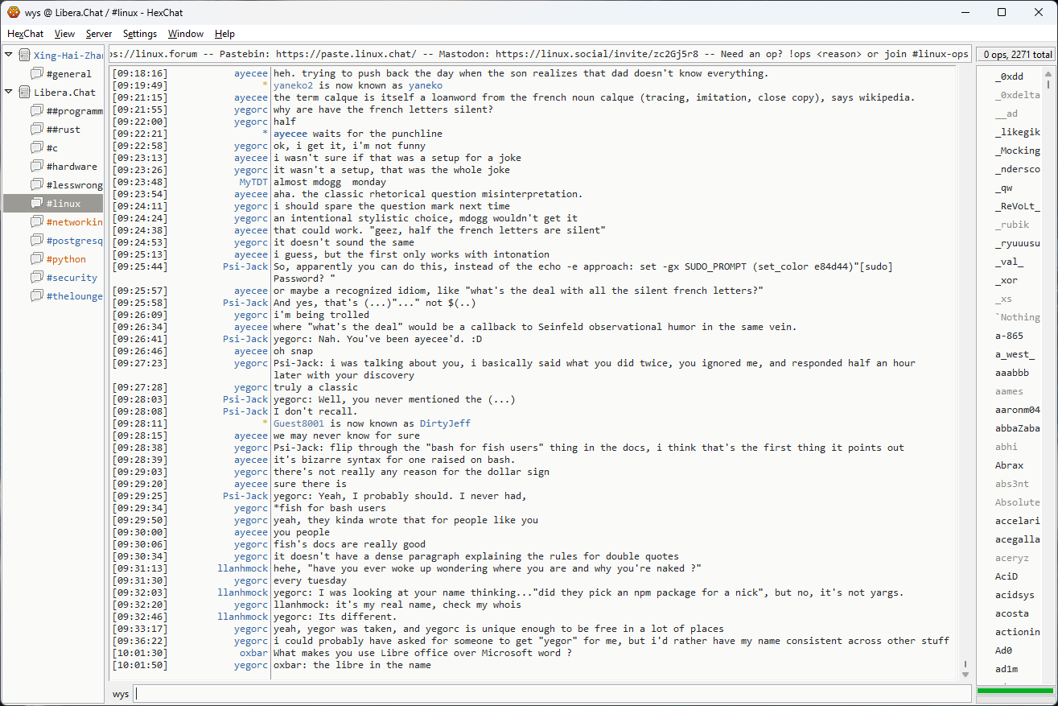This screenshot has width=1058, height=706.
Task: Click the Libera.Chat server icon
Action: [x=24, y=93]
